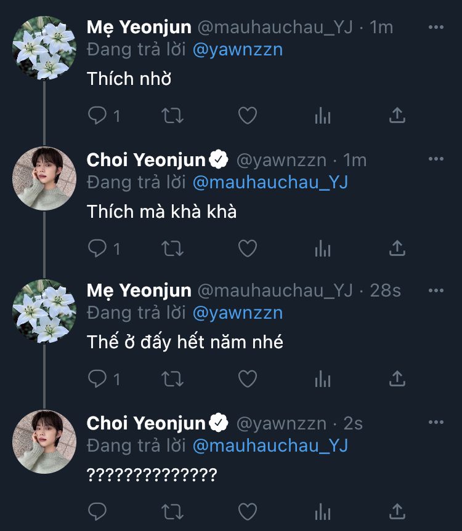The width and height of the screenshot is (462, 531).
Task: Share the question marks tweet
Action: click(397, 511)
